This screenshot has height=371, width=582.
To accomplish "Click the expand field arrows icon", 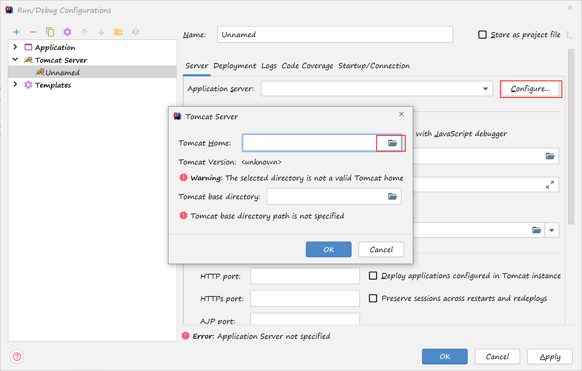I will coord(550,184).
